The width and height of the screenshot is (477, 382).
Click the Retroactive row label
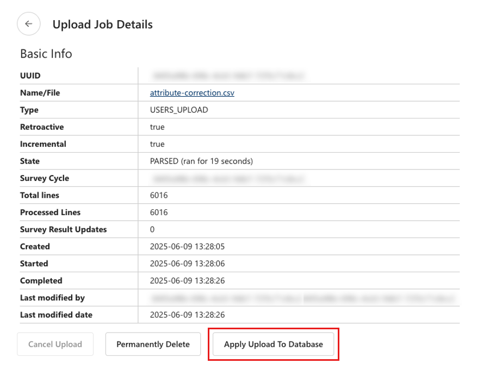pyautogui.click(x=42, y=127)
